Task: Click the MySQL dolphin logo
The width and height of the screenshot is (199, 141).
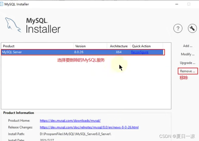Action: coord(13,25)
